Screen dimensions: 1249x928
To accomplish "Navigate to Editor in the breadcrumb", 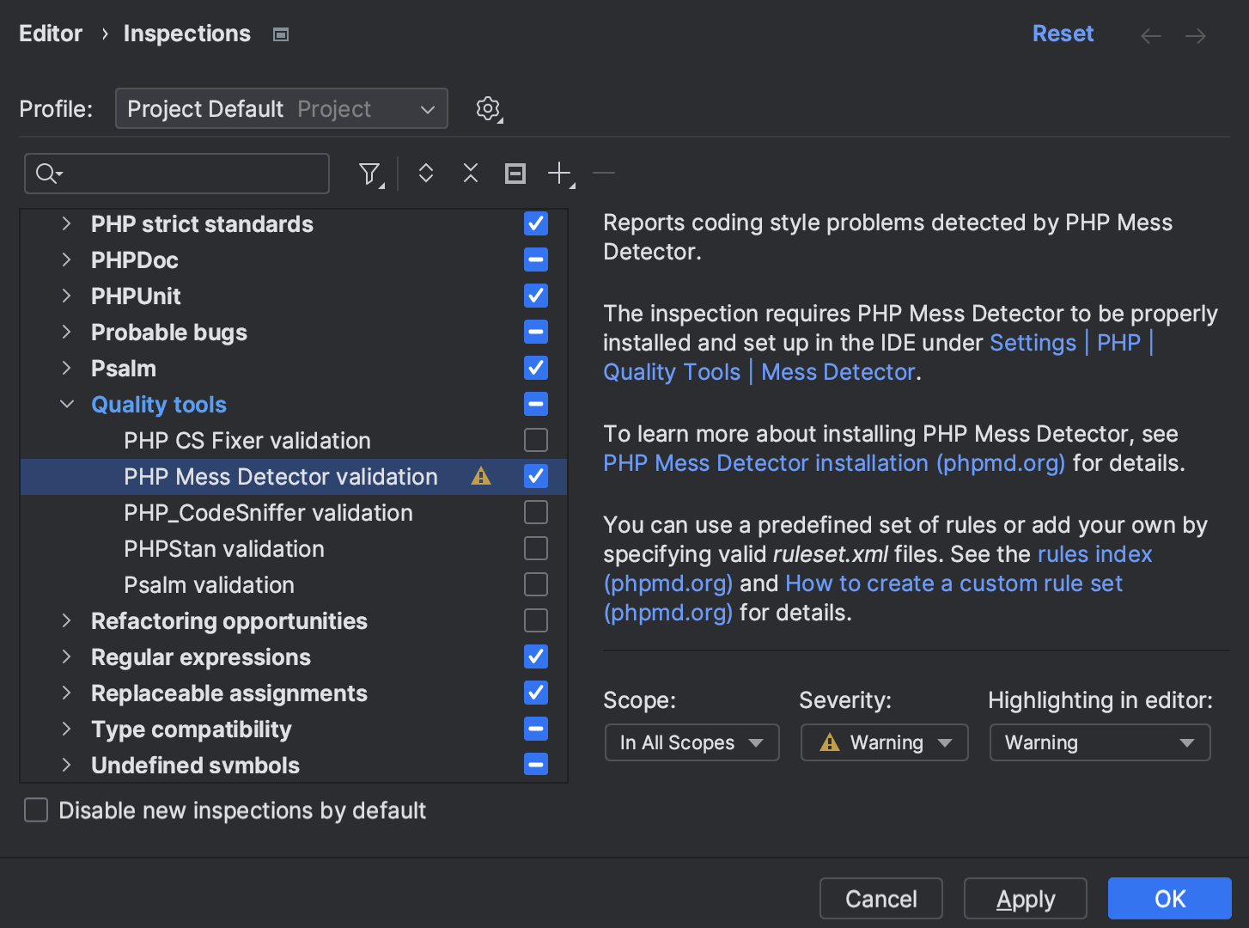I will 50,34.
